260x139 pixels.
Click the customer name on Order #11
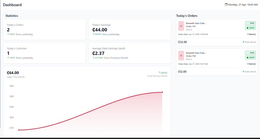(196, 23)
